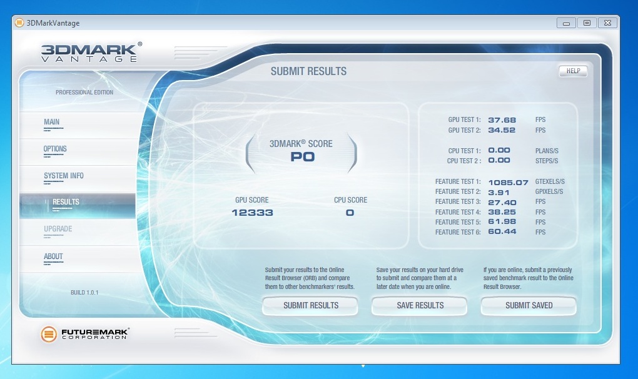Open the Main menu page

point(52,122)
